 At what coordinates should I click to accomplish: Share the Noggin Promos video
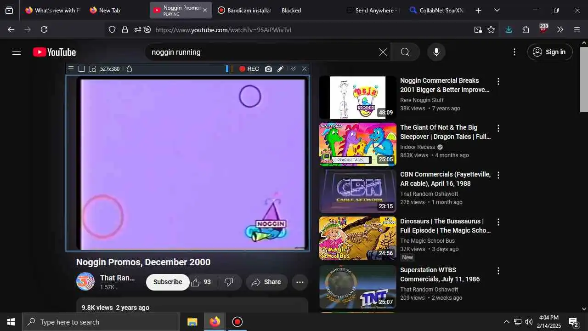pos(266,282)
